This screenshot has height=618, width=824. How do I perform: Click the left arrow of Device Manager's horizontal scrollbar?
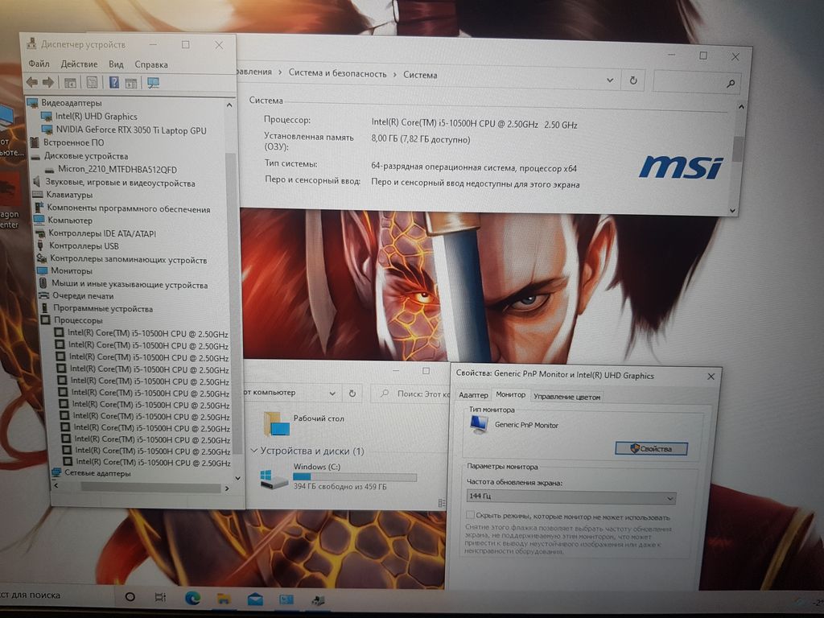point(57,486)
